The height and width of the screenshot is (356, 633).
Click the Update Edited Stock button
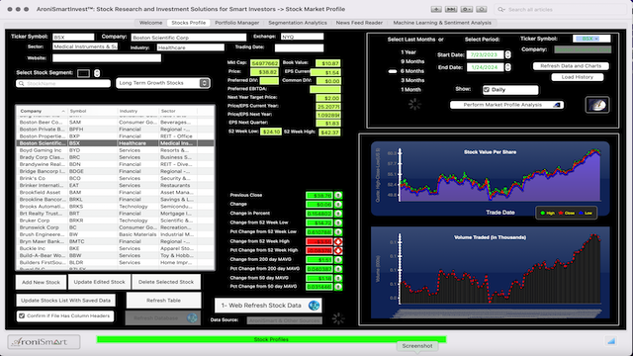[99, 282]
